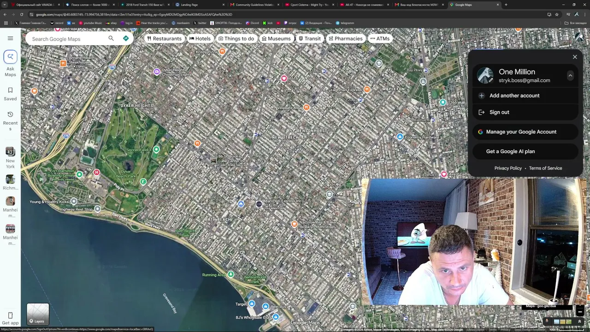This screenshot has width=590, height=332.
Task: Click the Highway Rest Stop marker
Action: [97, 209]
